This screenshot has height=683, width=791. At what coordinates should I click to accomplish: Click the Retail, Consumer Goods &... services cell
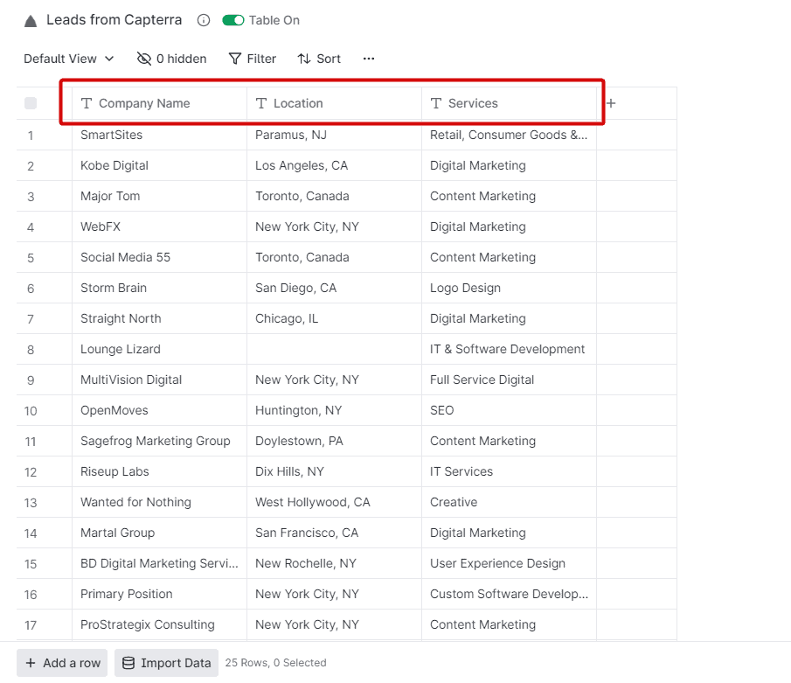click(x=509, y=135)
